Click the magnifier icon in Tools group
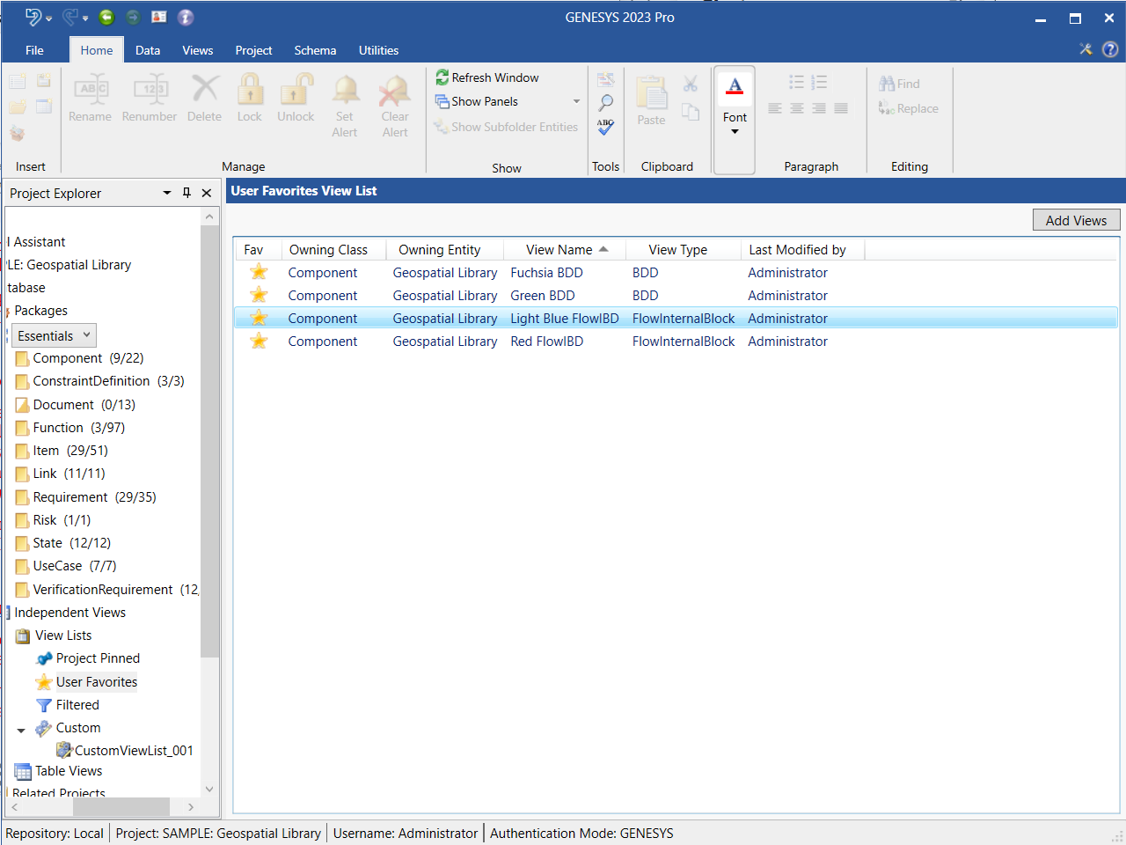 click(x=605, y=103)
